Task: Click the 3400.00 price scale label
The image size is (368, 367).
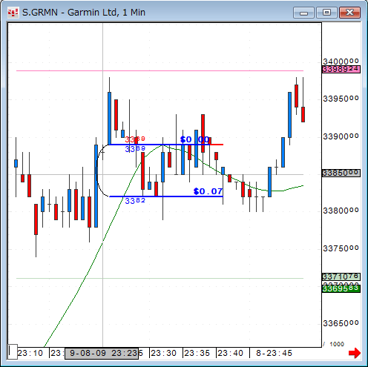Action: (x=341, y=62)
